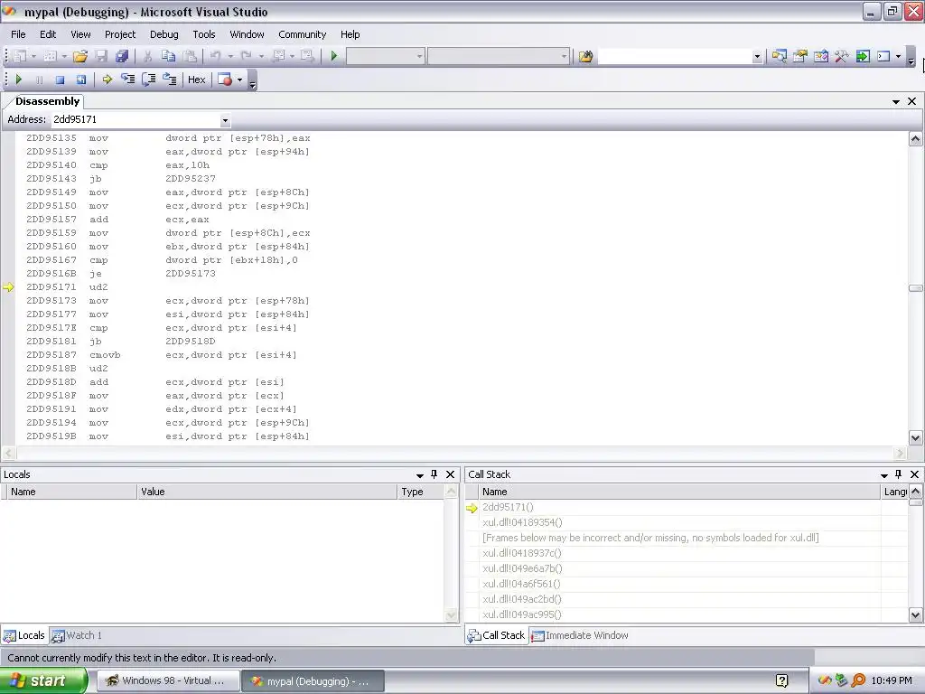The image size is (925, 694).
Task: Click Start Debugging arrow in standard toolbar
Action: 334,56
